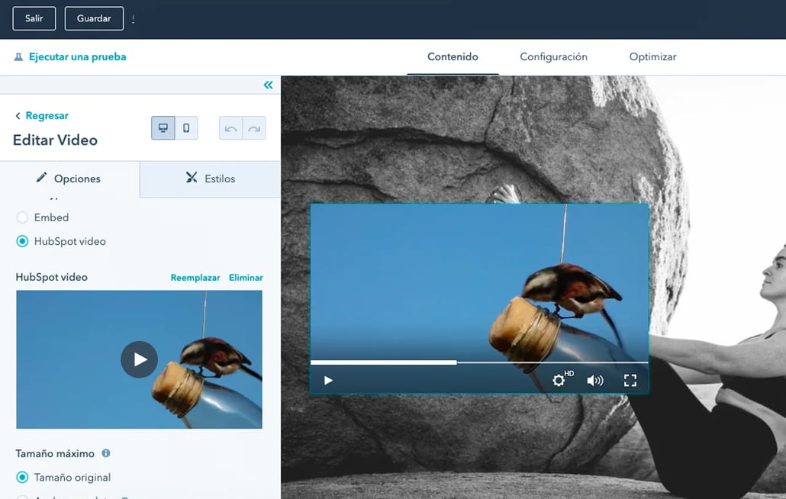The image size is (786, 499).
Task: Click the undo arrow icon
Action: (x=230, y=129)
